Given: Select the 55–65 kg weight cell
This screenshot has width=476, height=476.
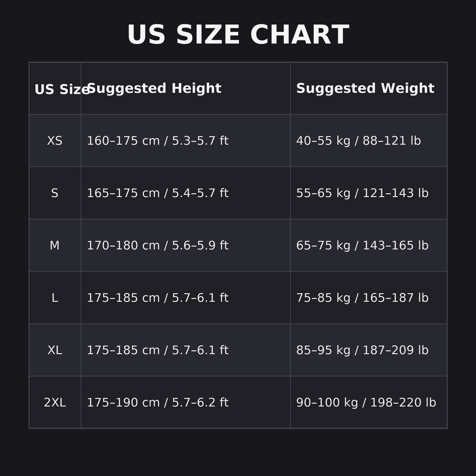Looking at the screenshot, I should click(x=362, y=193).
